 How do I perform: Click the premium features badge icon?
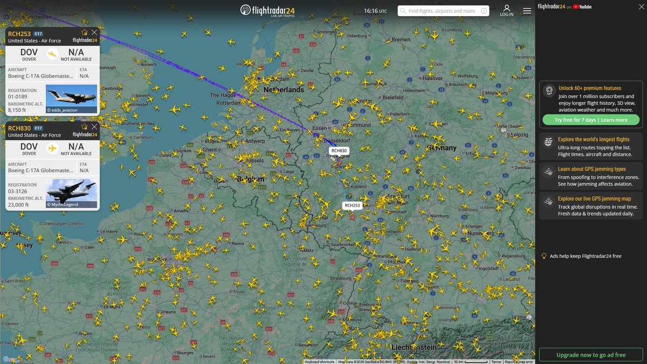click(549, 91)
